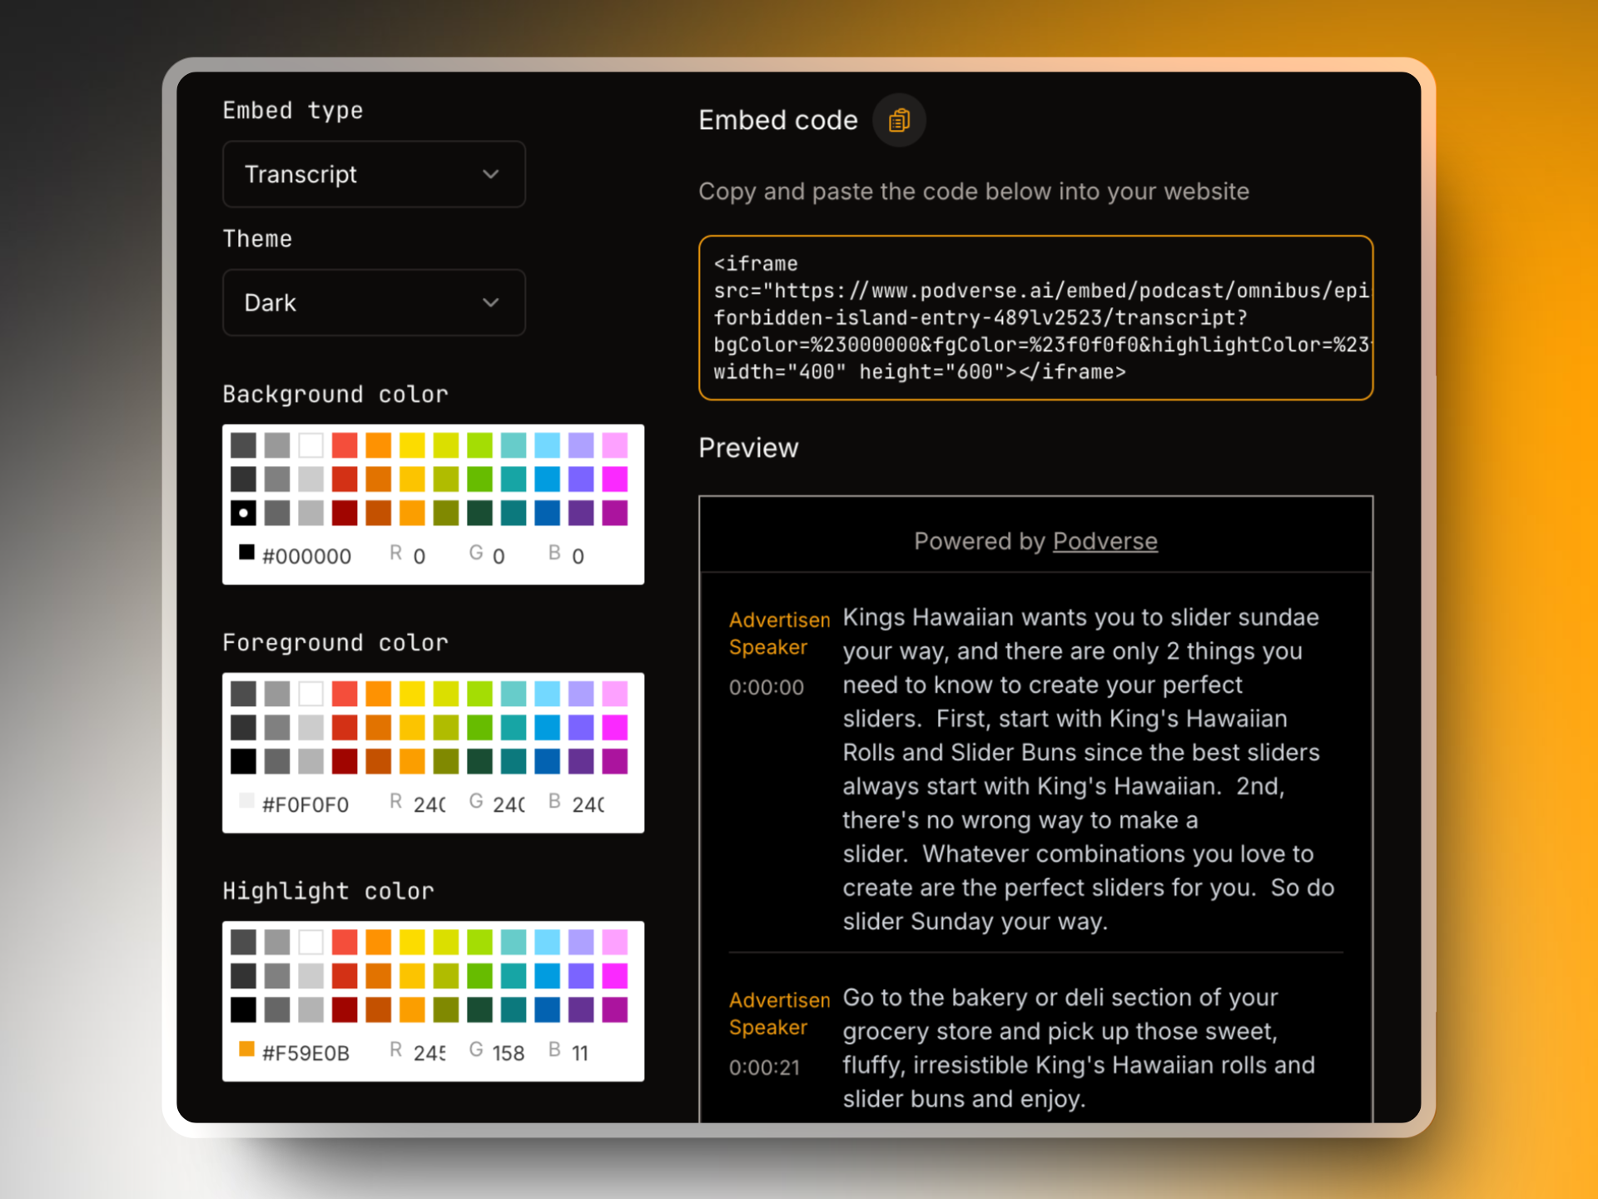
Task: Choose light blue swatch in Foreground color
Action: (x=547, y=694)
